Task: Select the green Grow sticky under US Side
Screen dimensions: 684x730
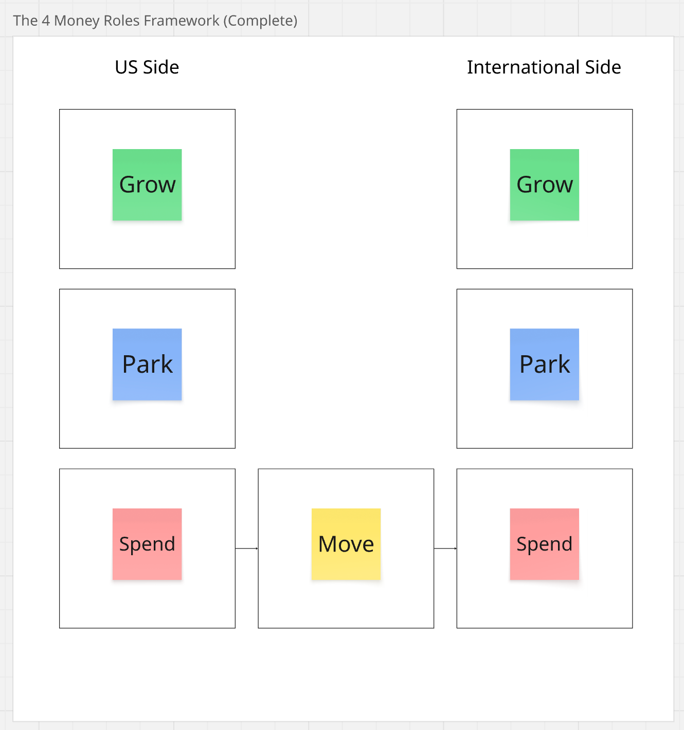Action: [147, 185]
